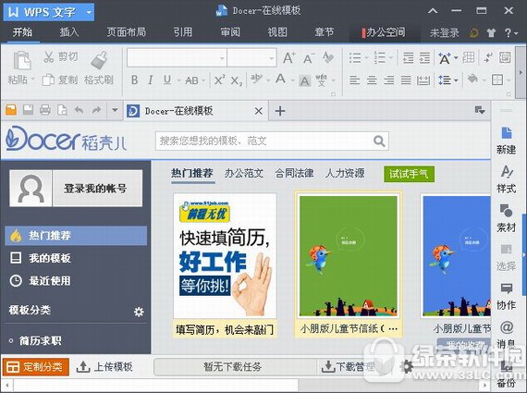The width and height of the screenshot is (527, 393).
Task: Open numbered list dropdown arrow
Action: pos(390,58)
